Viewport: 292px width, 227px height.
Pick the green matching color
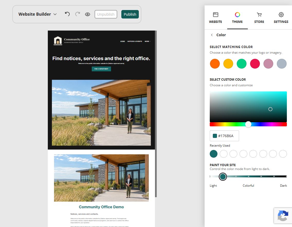click(242, 64)
